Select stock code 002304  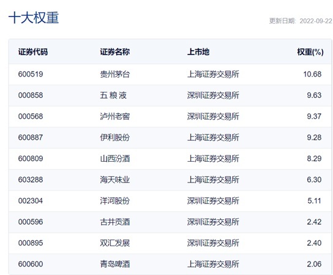click(x=31, y=201)
